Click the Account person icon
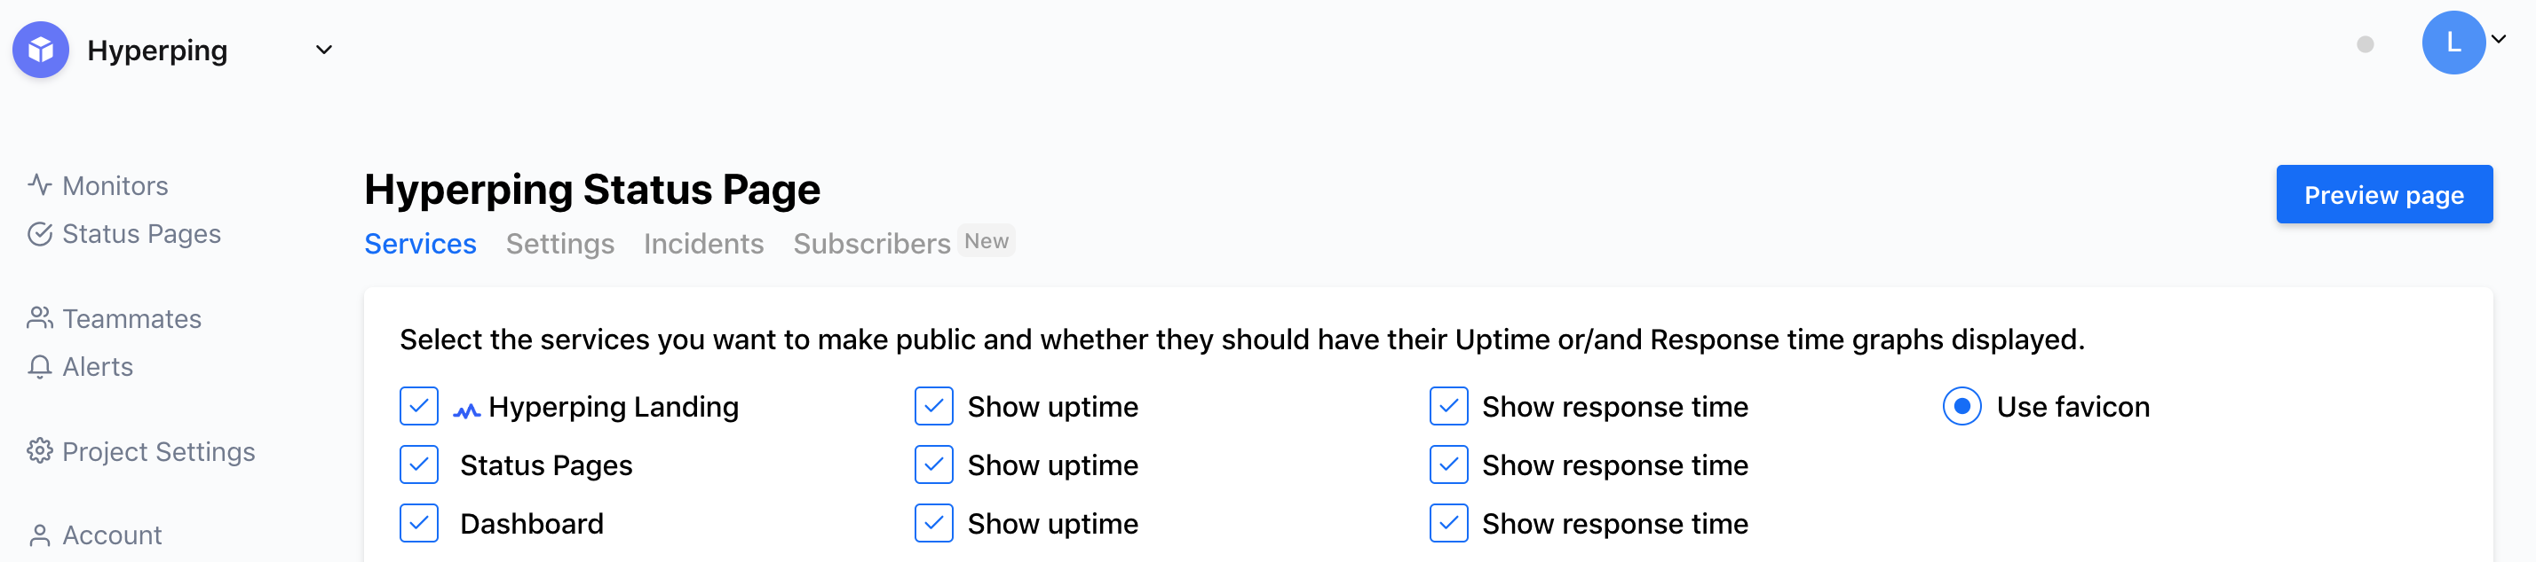This screenshot has width=2536, height=562. click(39, 535)
